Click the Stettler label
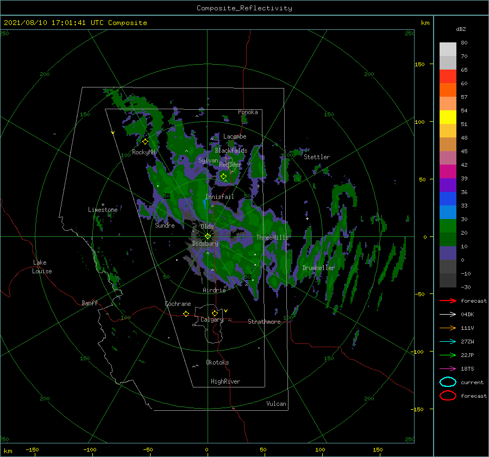489x457 pixels. pyautogui.click(x=317, y=157)
